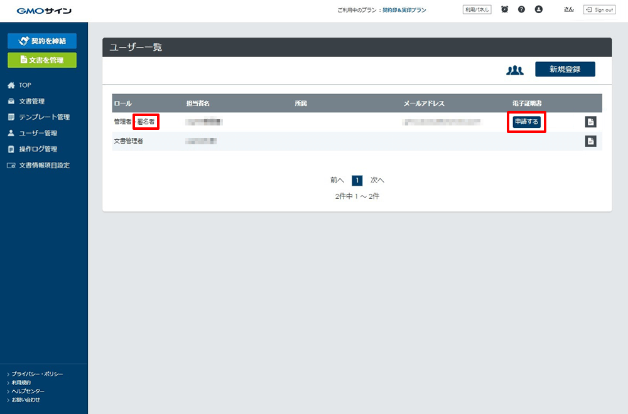Image resolution: width=628 pixels, height=414 pixels.
Task: Click the 2件中 1 ～ 2件 count text
Action: 357,196
